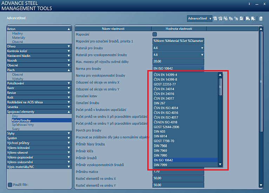Click the dropdown list scrollbar thumb
The image size is (269, 193).
(220, 87)
